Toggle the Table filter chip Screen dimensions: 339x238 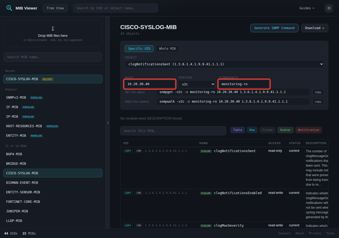238,130
